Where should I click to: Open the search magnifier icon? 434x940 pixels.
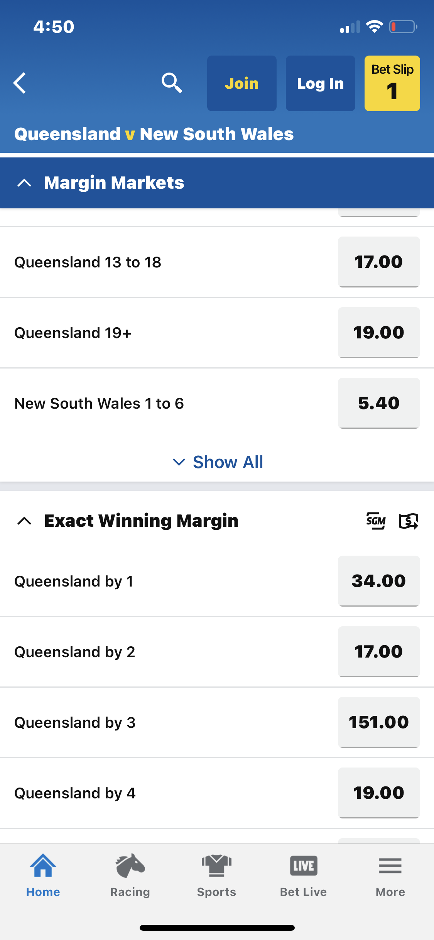click(x=172, y=83)
